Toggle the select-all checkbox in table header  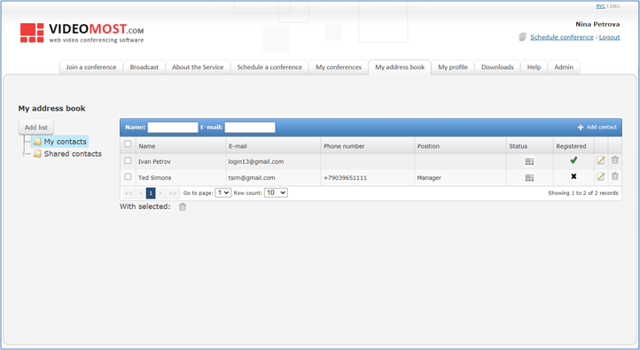(x=128, y=144)
